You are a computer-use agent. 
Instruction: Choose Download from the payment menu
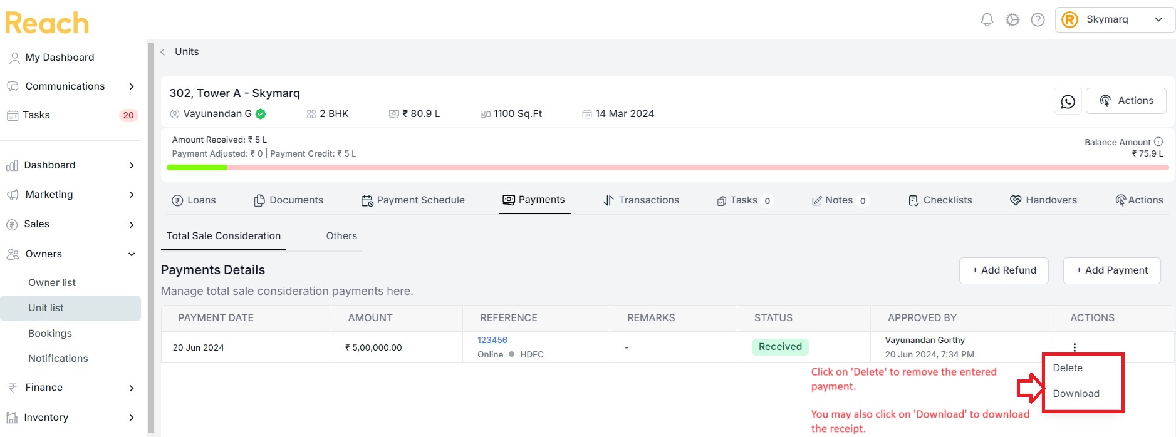[x=1076, y=394]
